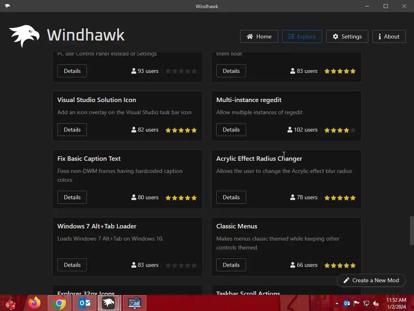Click the '102 users' count
Screen dimensions: 414x311
(306, 130)
